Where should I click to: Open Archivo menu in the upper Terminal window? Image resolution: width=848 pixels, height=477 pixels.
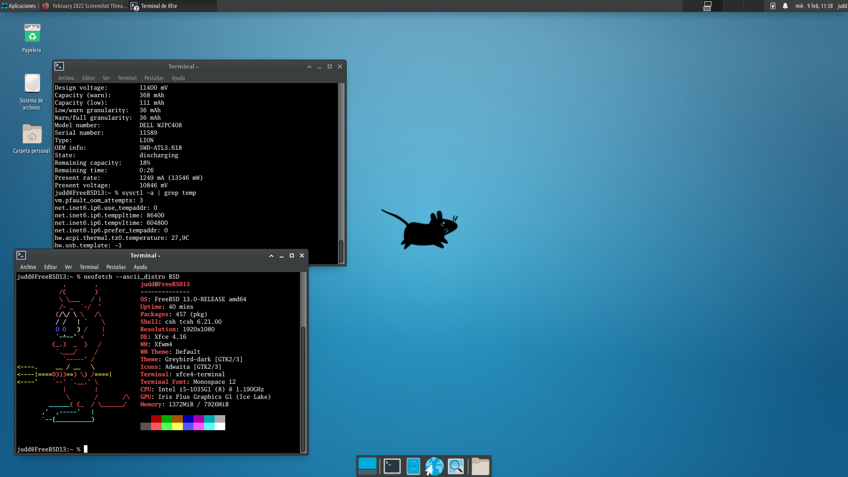point(66,78)
